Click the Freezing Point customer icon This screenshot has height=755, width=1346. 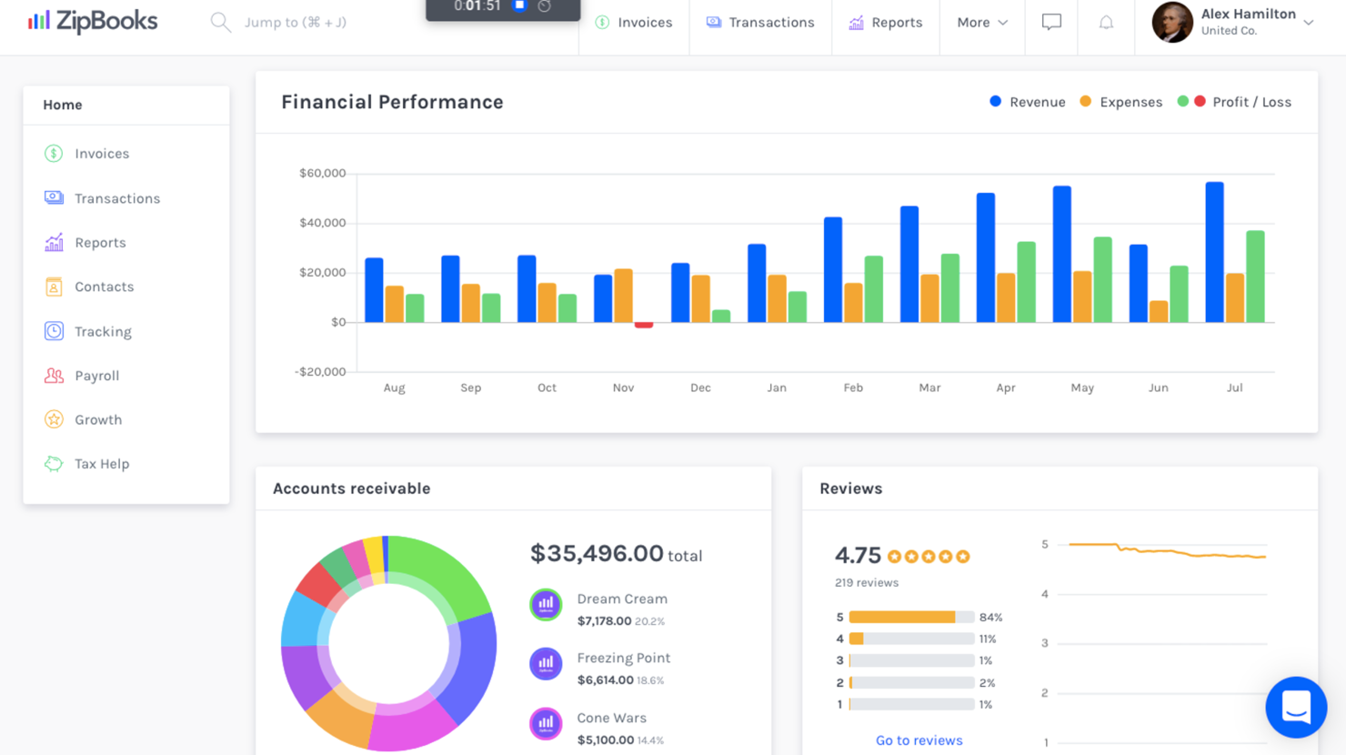coord(546,663)
